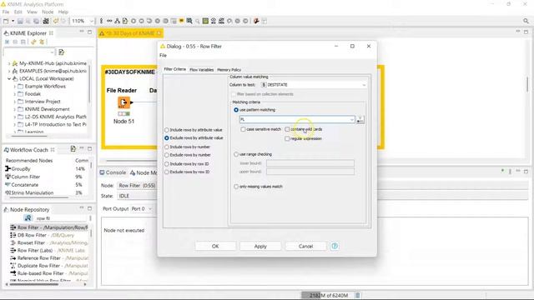
Task: Open the pattern value combo box dropdown
Action: pos(351,119)
